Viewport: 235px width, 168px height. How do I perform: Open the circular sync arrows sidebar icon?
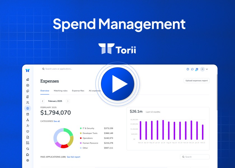pos(28,149)
